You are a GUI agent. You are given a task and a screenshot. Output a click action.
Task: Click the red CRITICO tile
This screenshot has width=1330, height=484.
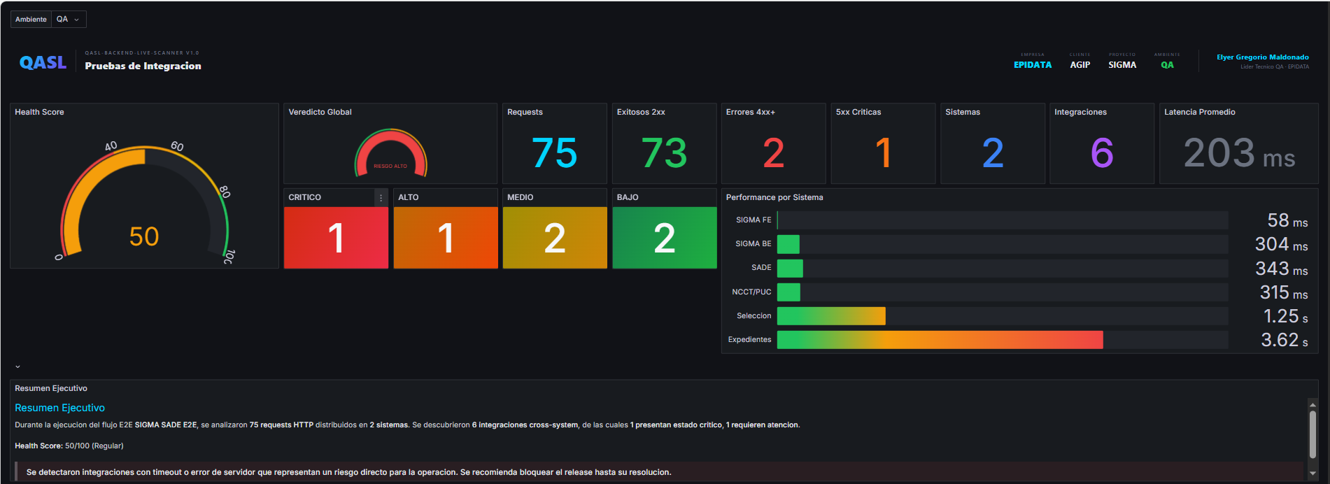click(336, 238)
